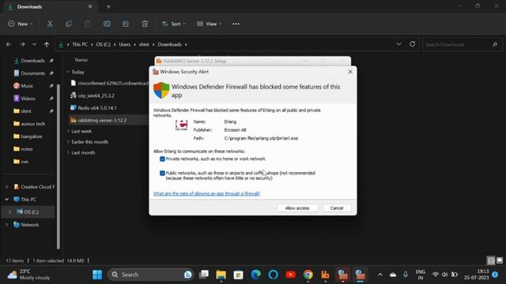This screenshot has width=506, height=284.
Task: Select the otp_win64_25.3.2 file
Action: tap(96, 95)
